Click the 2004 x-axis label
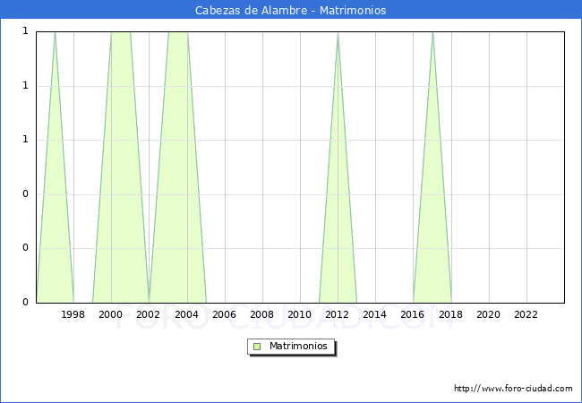Image resolution: width=582 pixels, height=403 pixels. coord(186,314)
